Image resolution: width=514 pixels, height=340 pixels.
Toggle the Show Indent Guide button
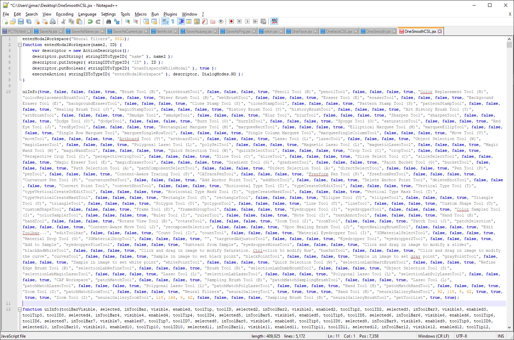[181, 21]
